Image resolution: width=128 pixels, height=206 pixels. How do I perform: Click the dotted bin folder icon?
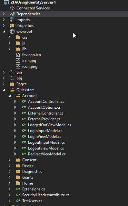pyautogui.click(x=12, y=72)
